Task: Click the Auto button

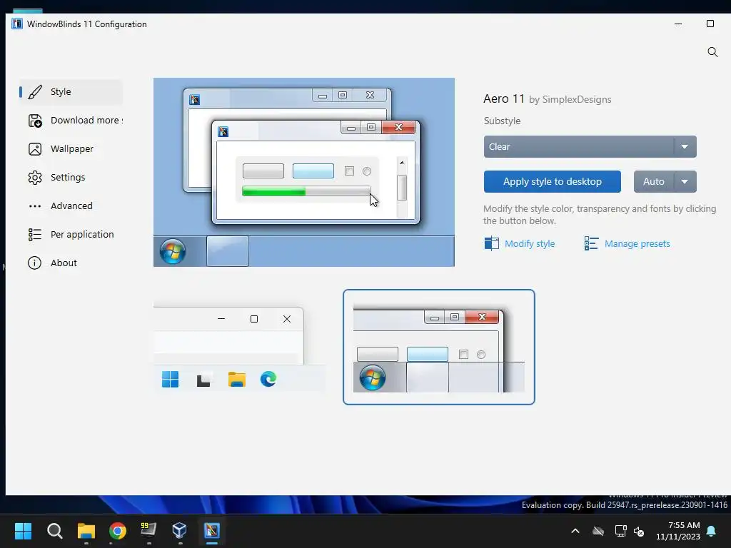Action: click(x=654, y=182)
